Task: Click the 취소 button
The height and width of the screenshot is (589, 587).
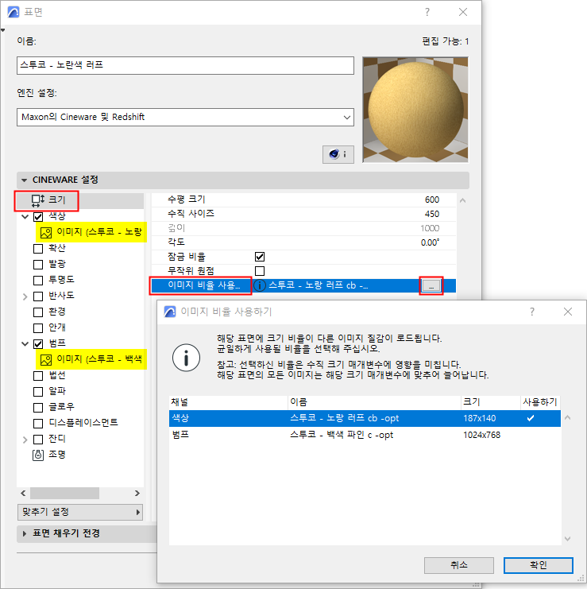Action: coord(459,565)
